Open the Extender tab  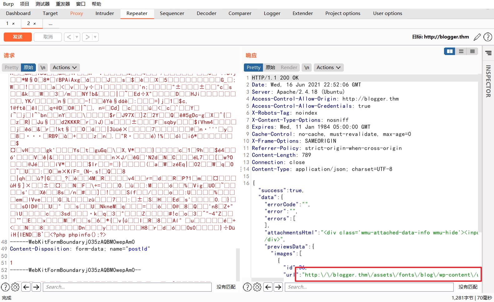(x=303, y=13)
